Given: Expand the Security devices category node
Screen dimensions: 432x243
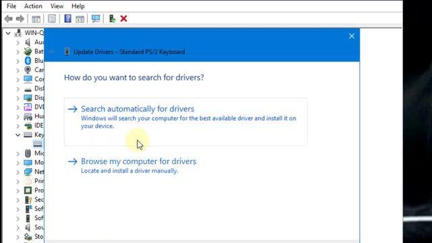Looking at the screenshot, I should tap(18, 200).
